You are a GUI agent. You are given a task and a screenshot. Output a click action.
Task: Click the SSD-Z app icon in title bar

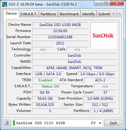pos(5,4)
